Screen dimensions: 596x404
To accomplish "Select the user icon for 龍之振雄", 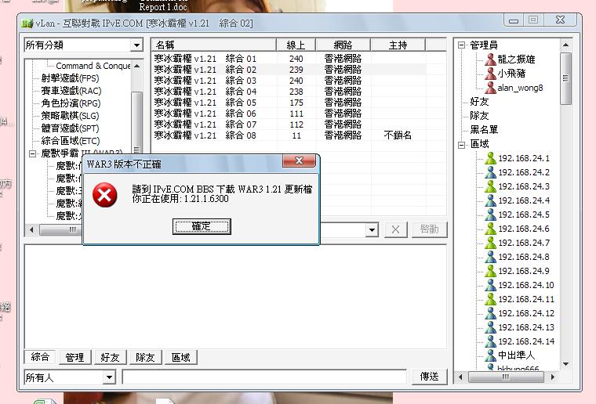I will tap(490, 60).
